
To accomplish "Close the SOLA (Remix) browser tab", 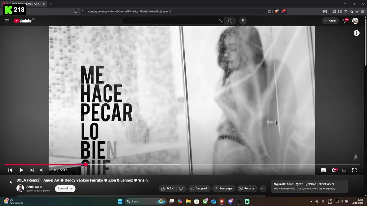I will pyautogui.click(x=44, y=4).
